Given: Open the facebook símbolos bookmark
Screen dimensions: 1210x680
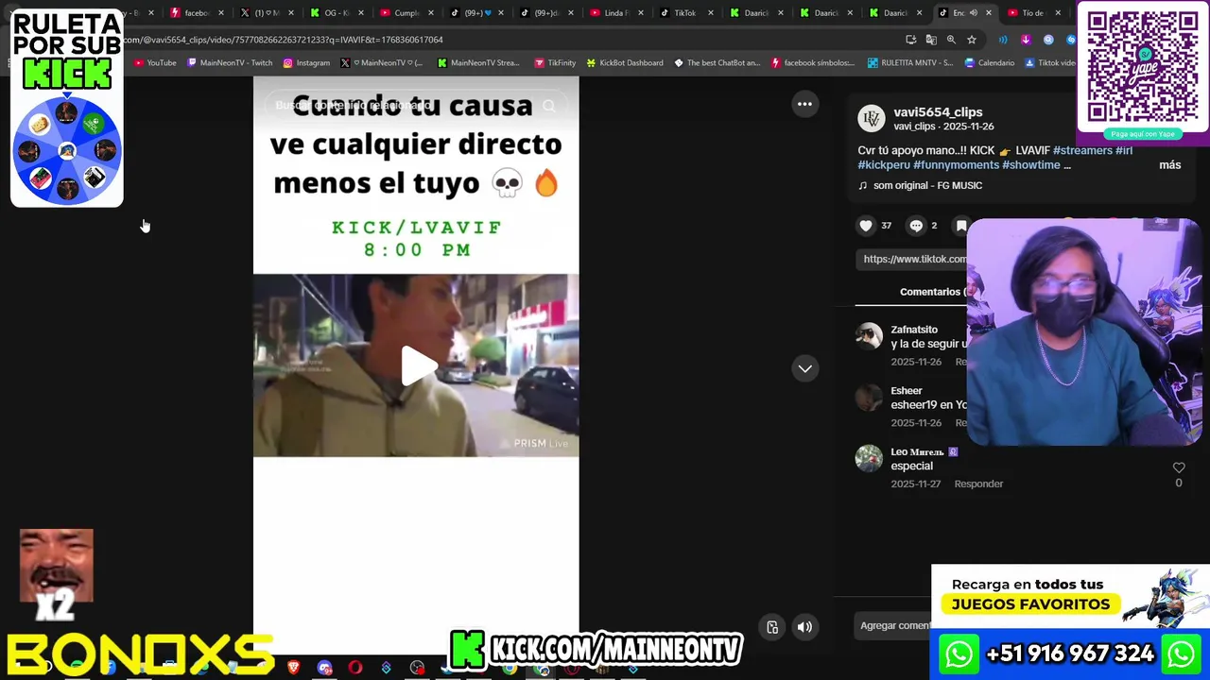Looking at the screenshot, I should pos(813,63).
